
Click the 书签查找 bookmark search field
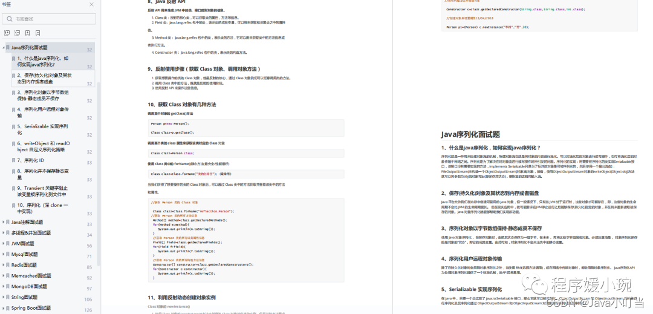pos(49,19)
